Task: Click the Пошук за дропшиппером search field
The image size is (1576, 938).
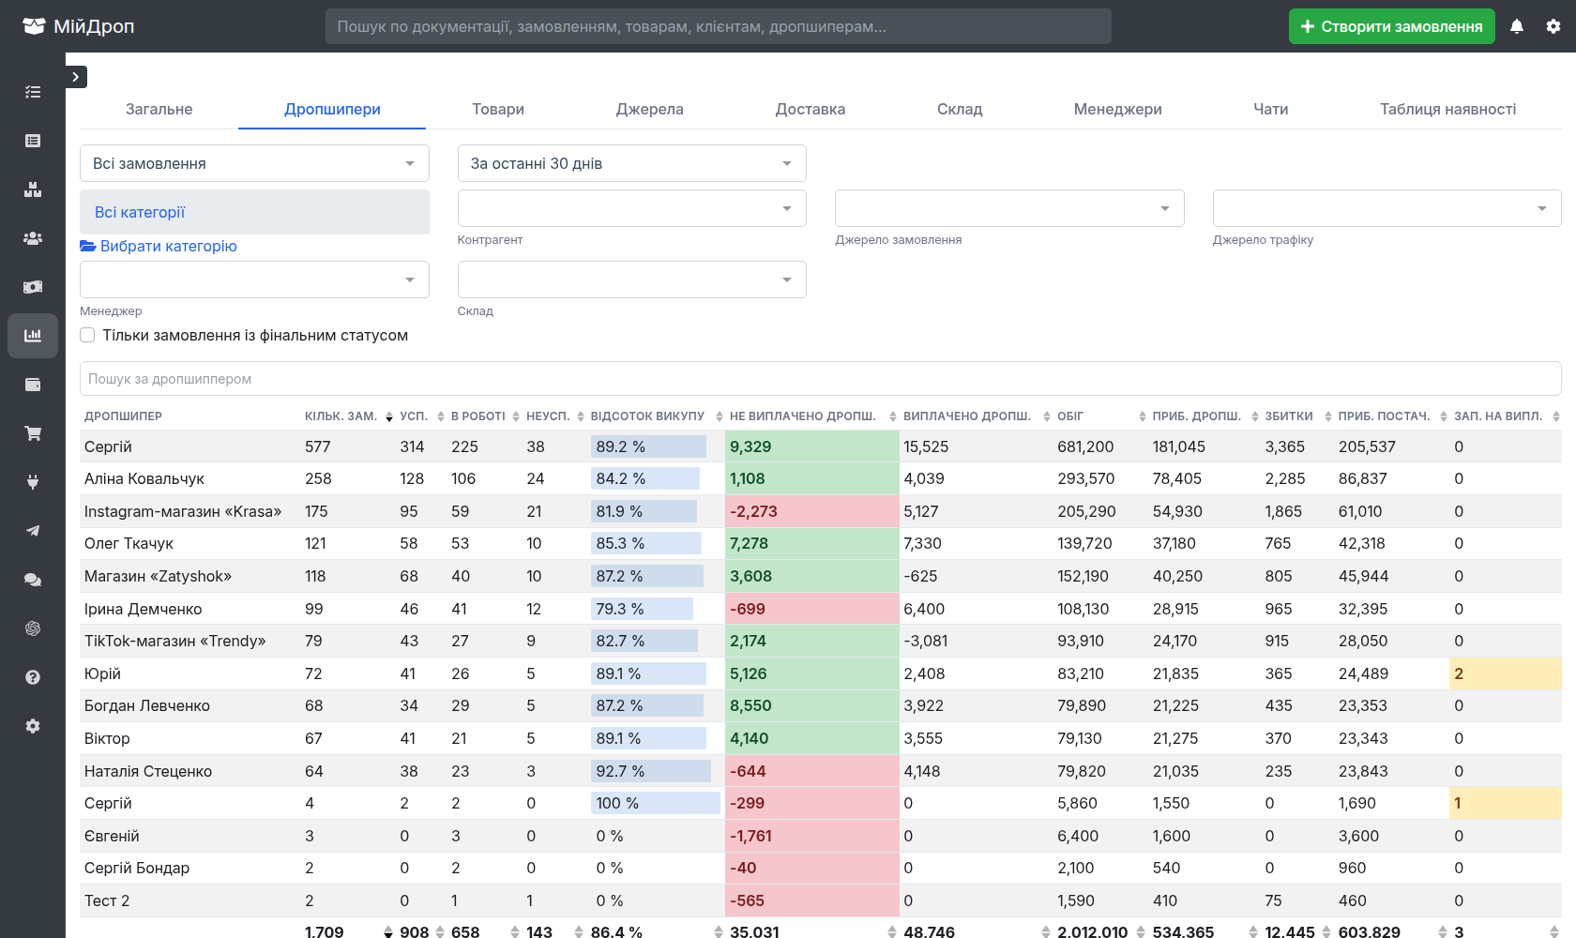Action: tap(820, 379)
